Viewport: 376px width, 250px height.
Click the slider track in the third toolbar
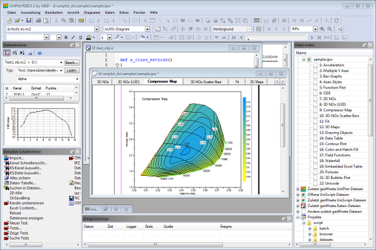[x=277, y=37]
